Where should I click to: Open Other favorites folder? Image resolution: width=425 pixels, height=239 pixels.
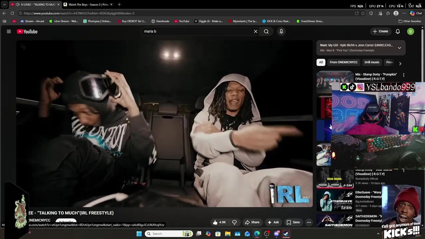pos(410,21)
